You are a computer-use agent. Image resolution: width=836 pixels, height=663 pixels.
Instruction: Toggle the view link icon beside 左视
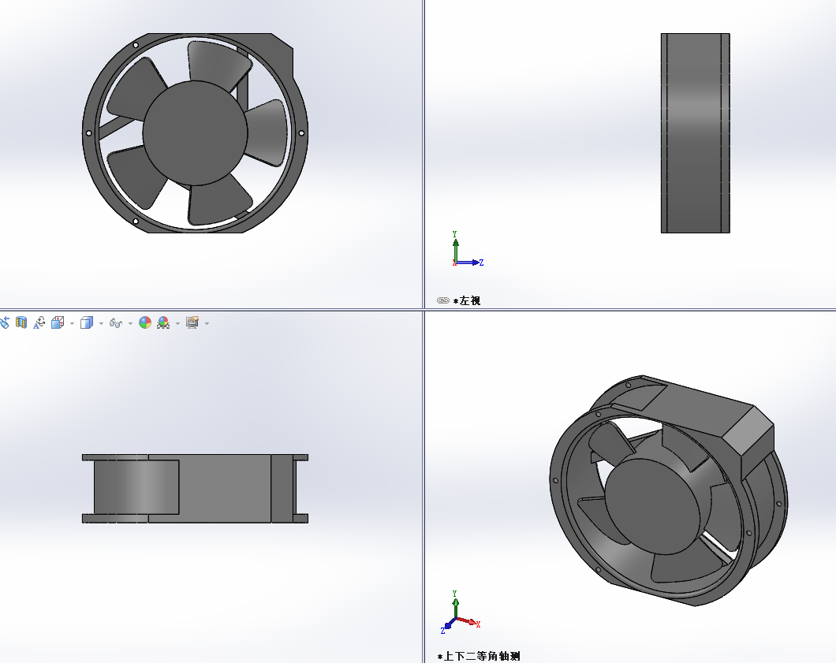(x=443, y=300)
